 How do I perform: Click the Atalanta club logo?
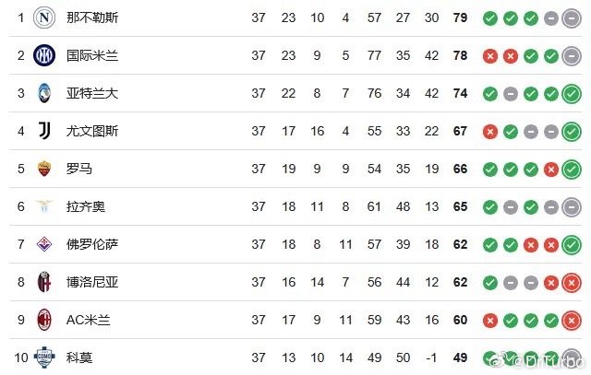click(44, 93)
